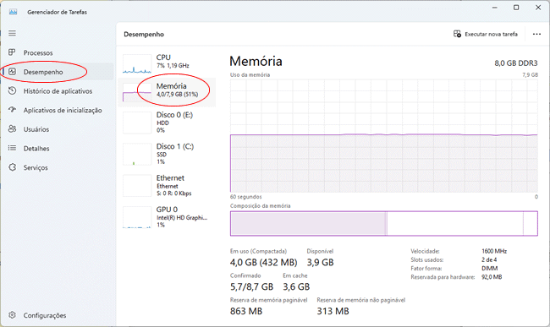The width and height of the screenshot is (550, 327).
Task: Click the Detalhes list icon
Action: click(x=13, y=148)
